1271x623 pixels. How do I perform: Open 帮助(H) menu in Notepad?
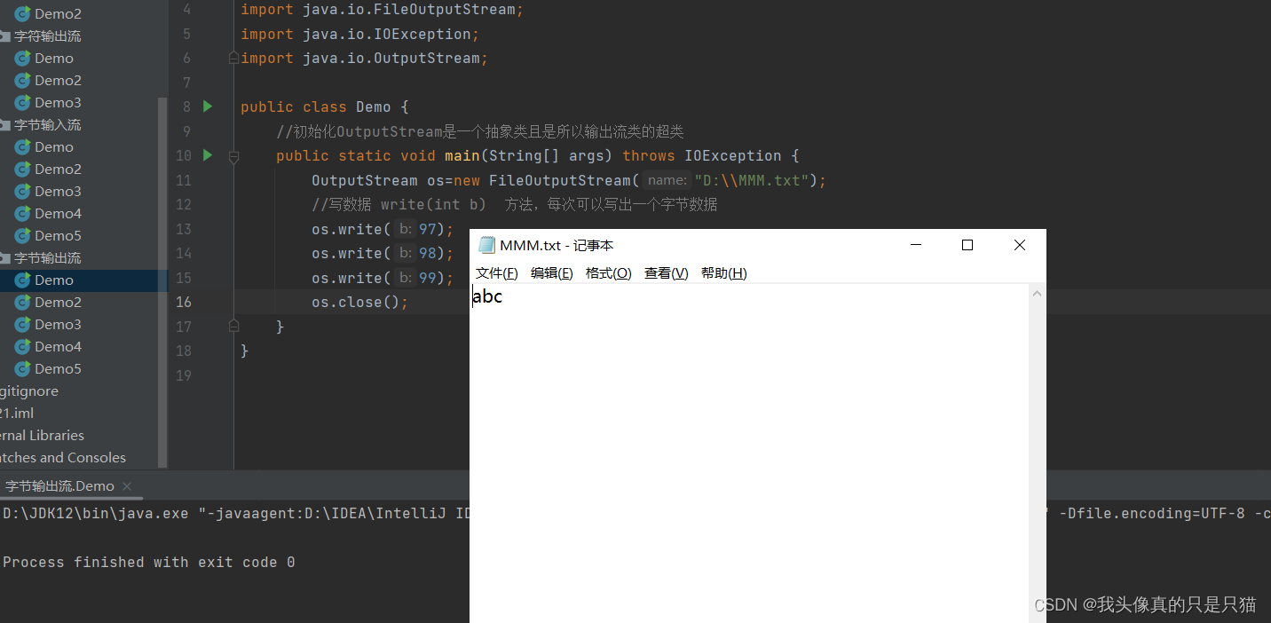724,273
